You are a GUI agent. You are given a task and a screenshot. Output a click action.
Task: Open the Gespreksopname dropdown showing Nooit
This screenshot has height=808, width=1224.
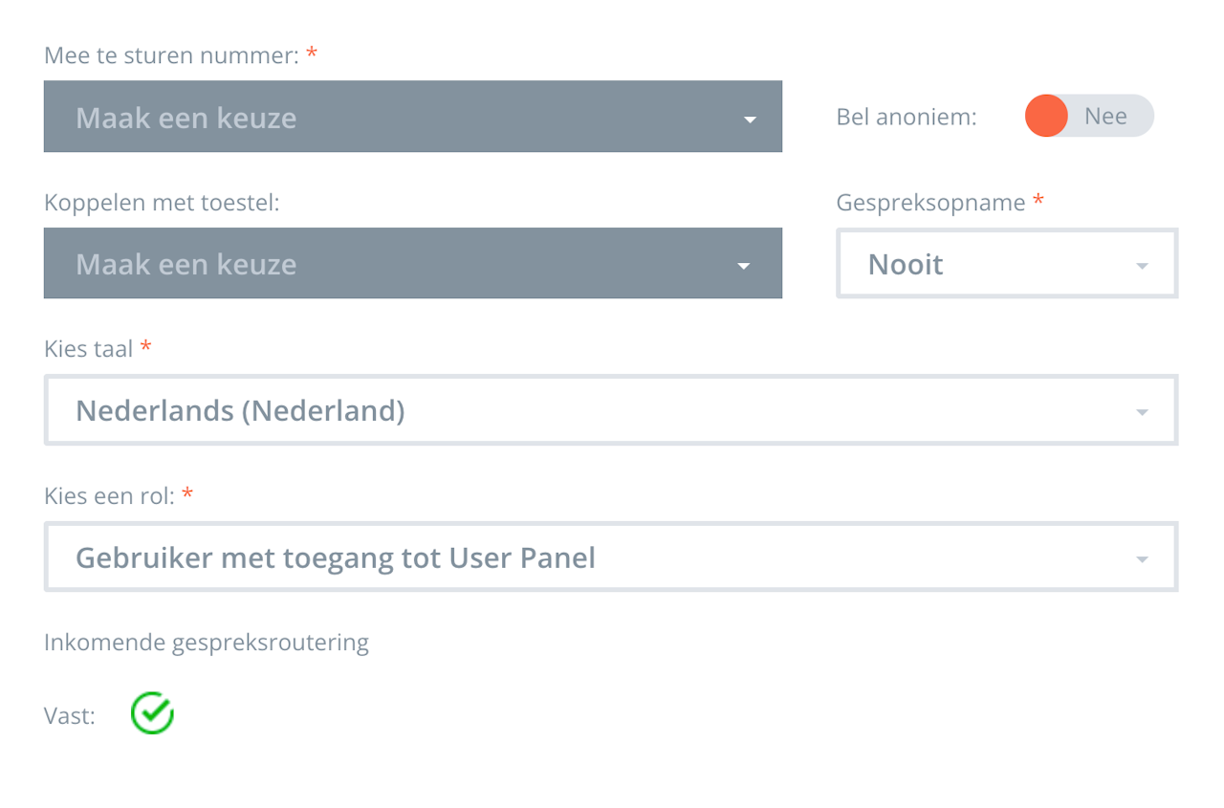point(1006,263)
